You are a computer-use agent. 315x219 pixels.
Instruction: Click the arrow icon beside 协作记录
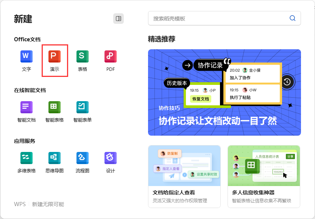[187, 65]
